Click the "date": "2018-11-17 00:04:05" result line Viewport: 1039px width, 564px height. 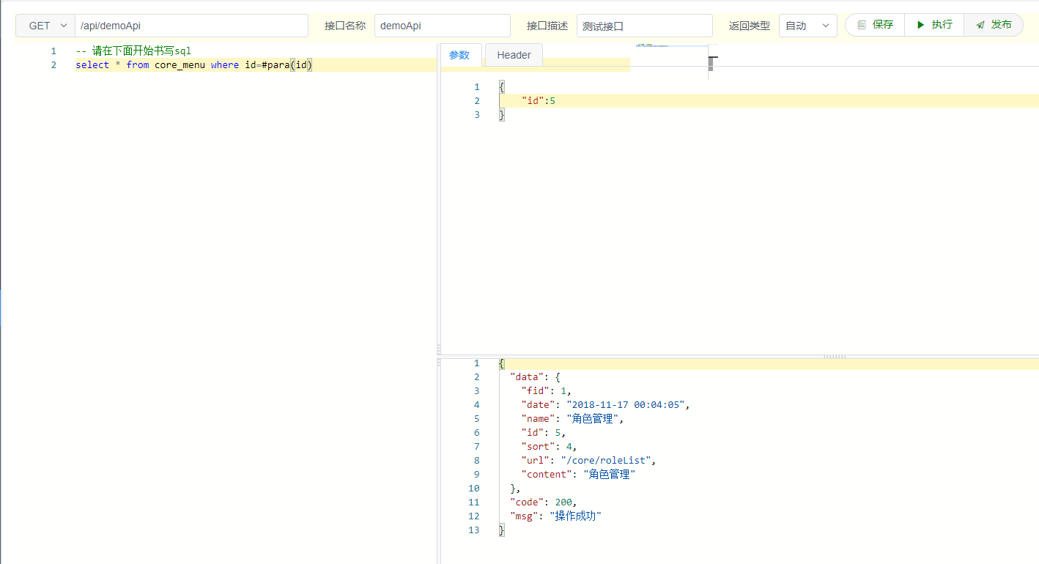(x=606, y=405)
